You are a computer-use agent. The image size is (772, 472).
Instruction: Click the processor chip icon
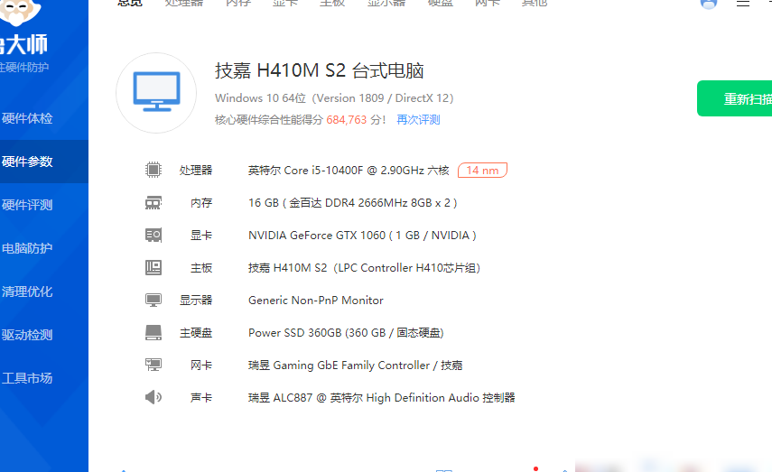153,170
